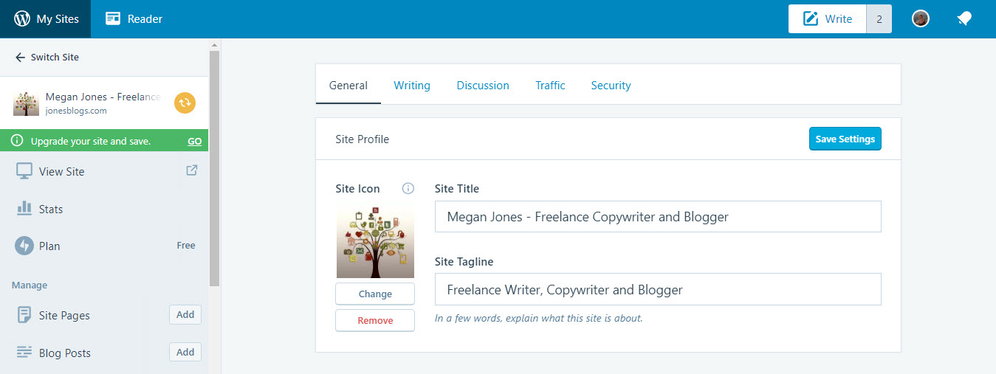This screenshot has height=374, width=996.
Task: Click the WordPress logo icon
Action: (x=22, y=19)
